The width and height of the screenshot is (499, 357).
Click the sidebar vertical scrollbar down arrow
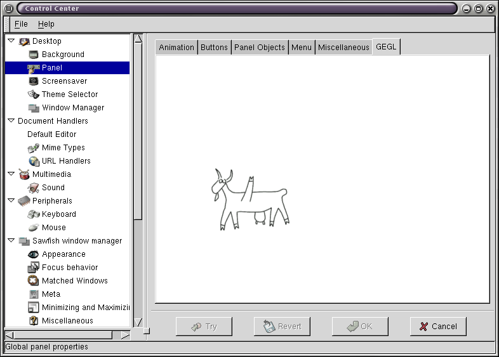point(138,322)
